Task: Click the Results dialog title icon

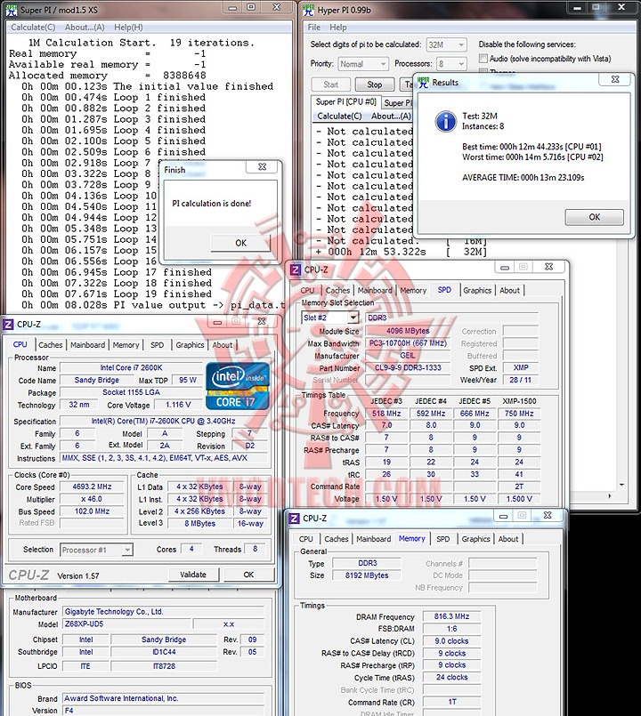Action: pos(423,83)
